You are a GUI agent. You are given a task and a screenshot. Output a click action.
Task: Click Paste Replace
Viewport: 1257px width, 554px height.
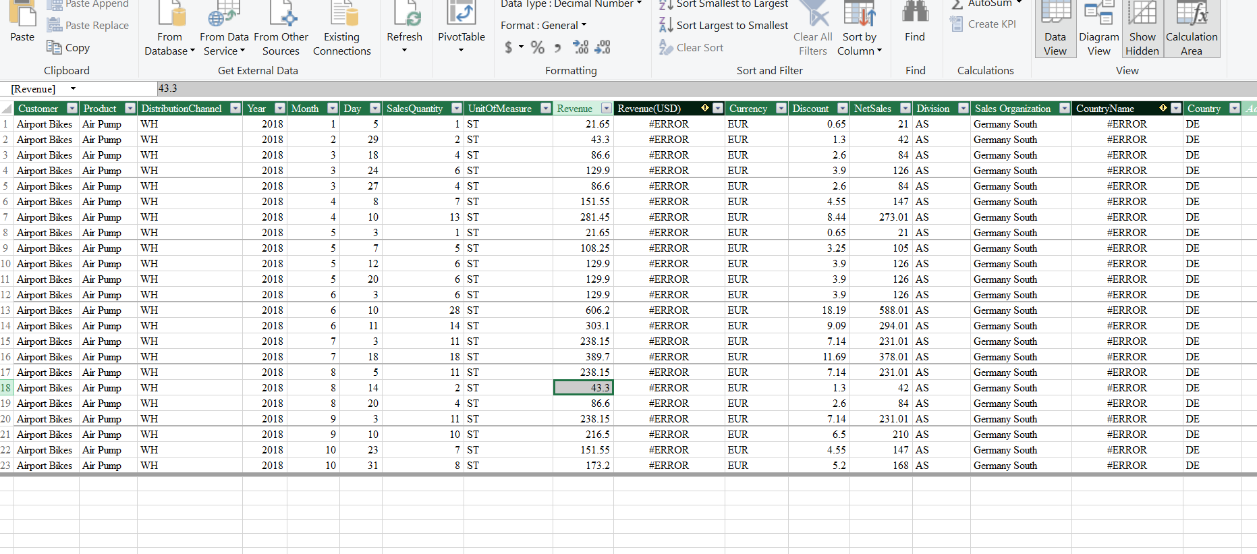tap(88, 25)
